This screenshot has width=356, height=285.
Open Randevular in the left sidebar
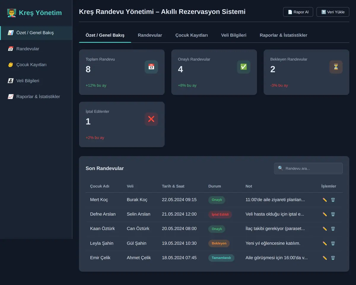36,49
